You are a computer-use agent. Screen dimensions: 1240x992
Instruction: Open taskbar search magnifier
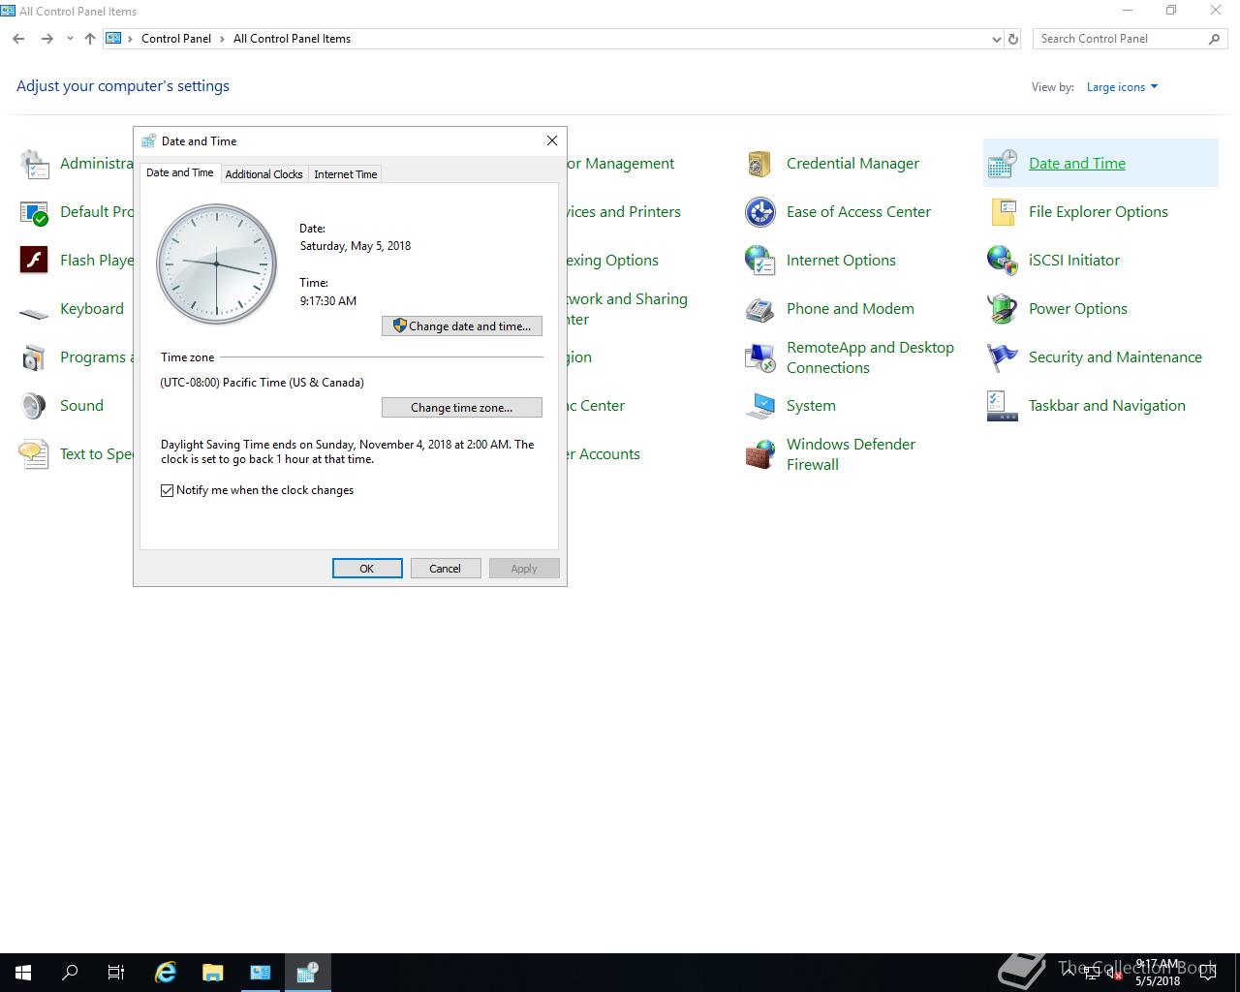(70, 973)
